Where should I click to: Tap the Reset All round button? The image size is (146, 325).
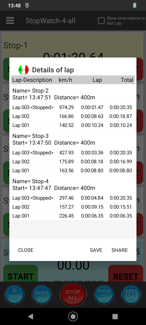42,294
